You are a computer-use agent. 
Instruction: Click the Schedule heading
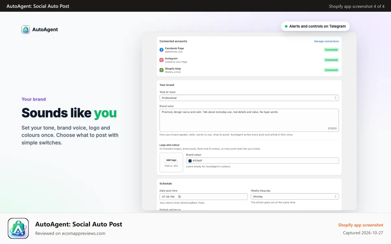pos(166,183)
